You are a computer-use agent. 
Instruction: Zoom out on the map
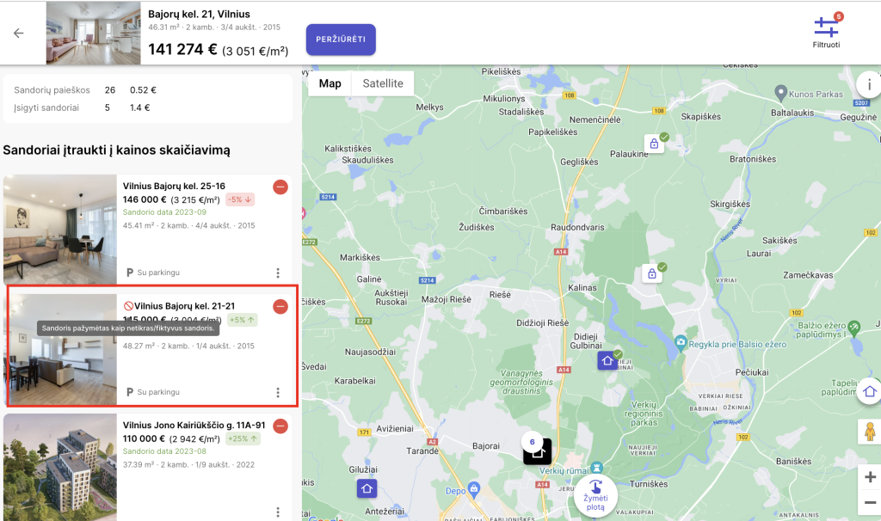870,503
